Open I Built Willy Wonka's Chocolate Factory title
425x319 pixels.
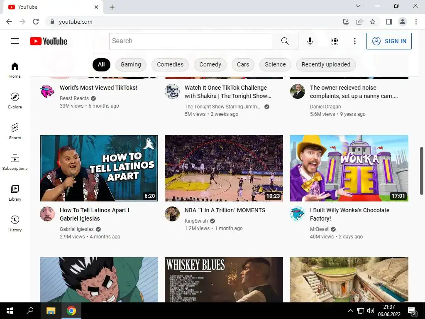click(x=349, y=214)
